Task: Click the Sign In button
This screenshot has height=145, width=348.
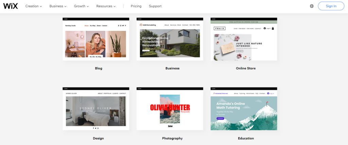Action: [x=331, y=6]
